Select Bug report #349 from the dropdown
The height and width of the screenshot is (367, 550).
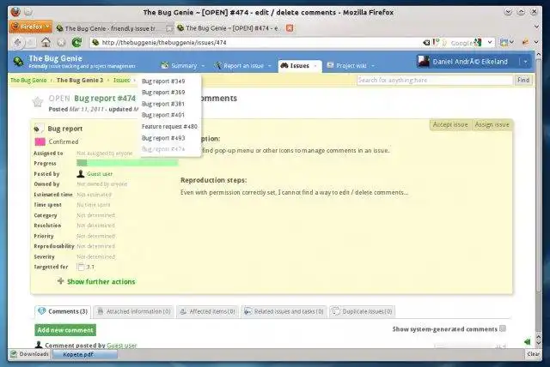pyautogui.click(x=163, y=81)
